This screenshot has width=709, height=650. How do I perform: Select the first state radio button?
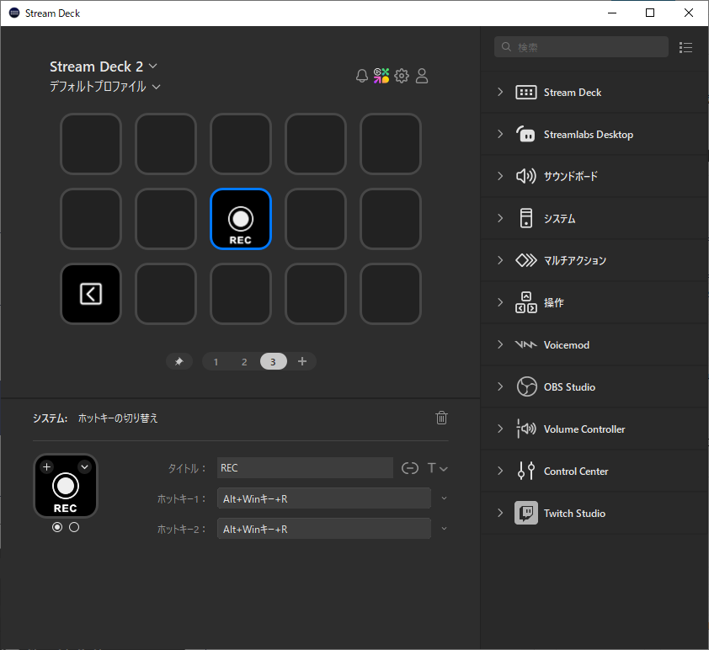(x=57, y=527)
